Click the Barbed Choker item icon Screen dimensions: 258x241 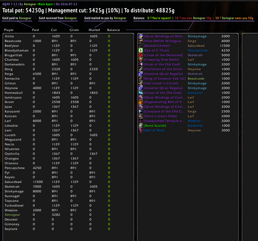click(x=140, y=46)
